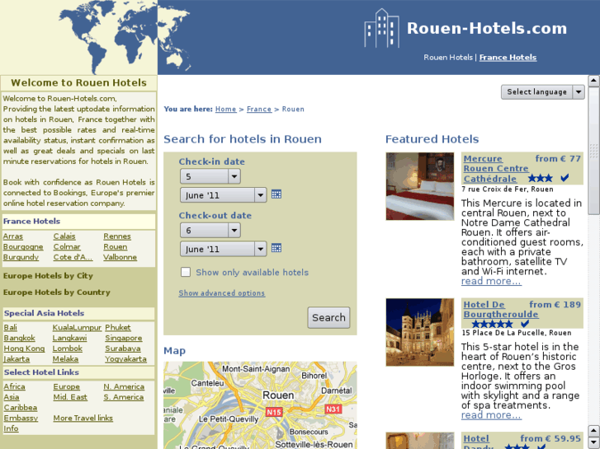This screenshot has width=600, height=449.
Task: Open the Arras hotels link
Action: click(x=13, y=236)
